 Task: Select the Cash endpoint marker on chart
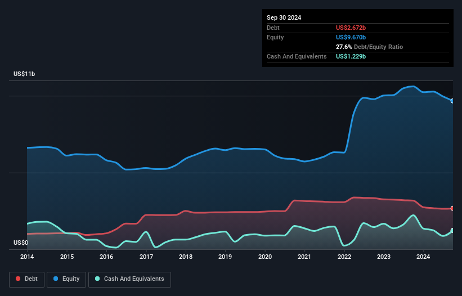tap(452, 230)
